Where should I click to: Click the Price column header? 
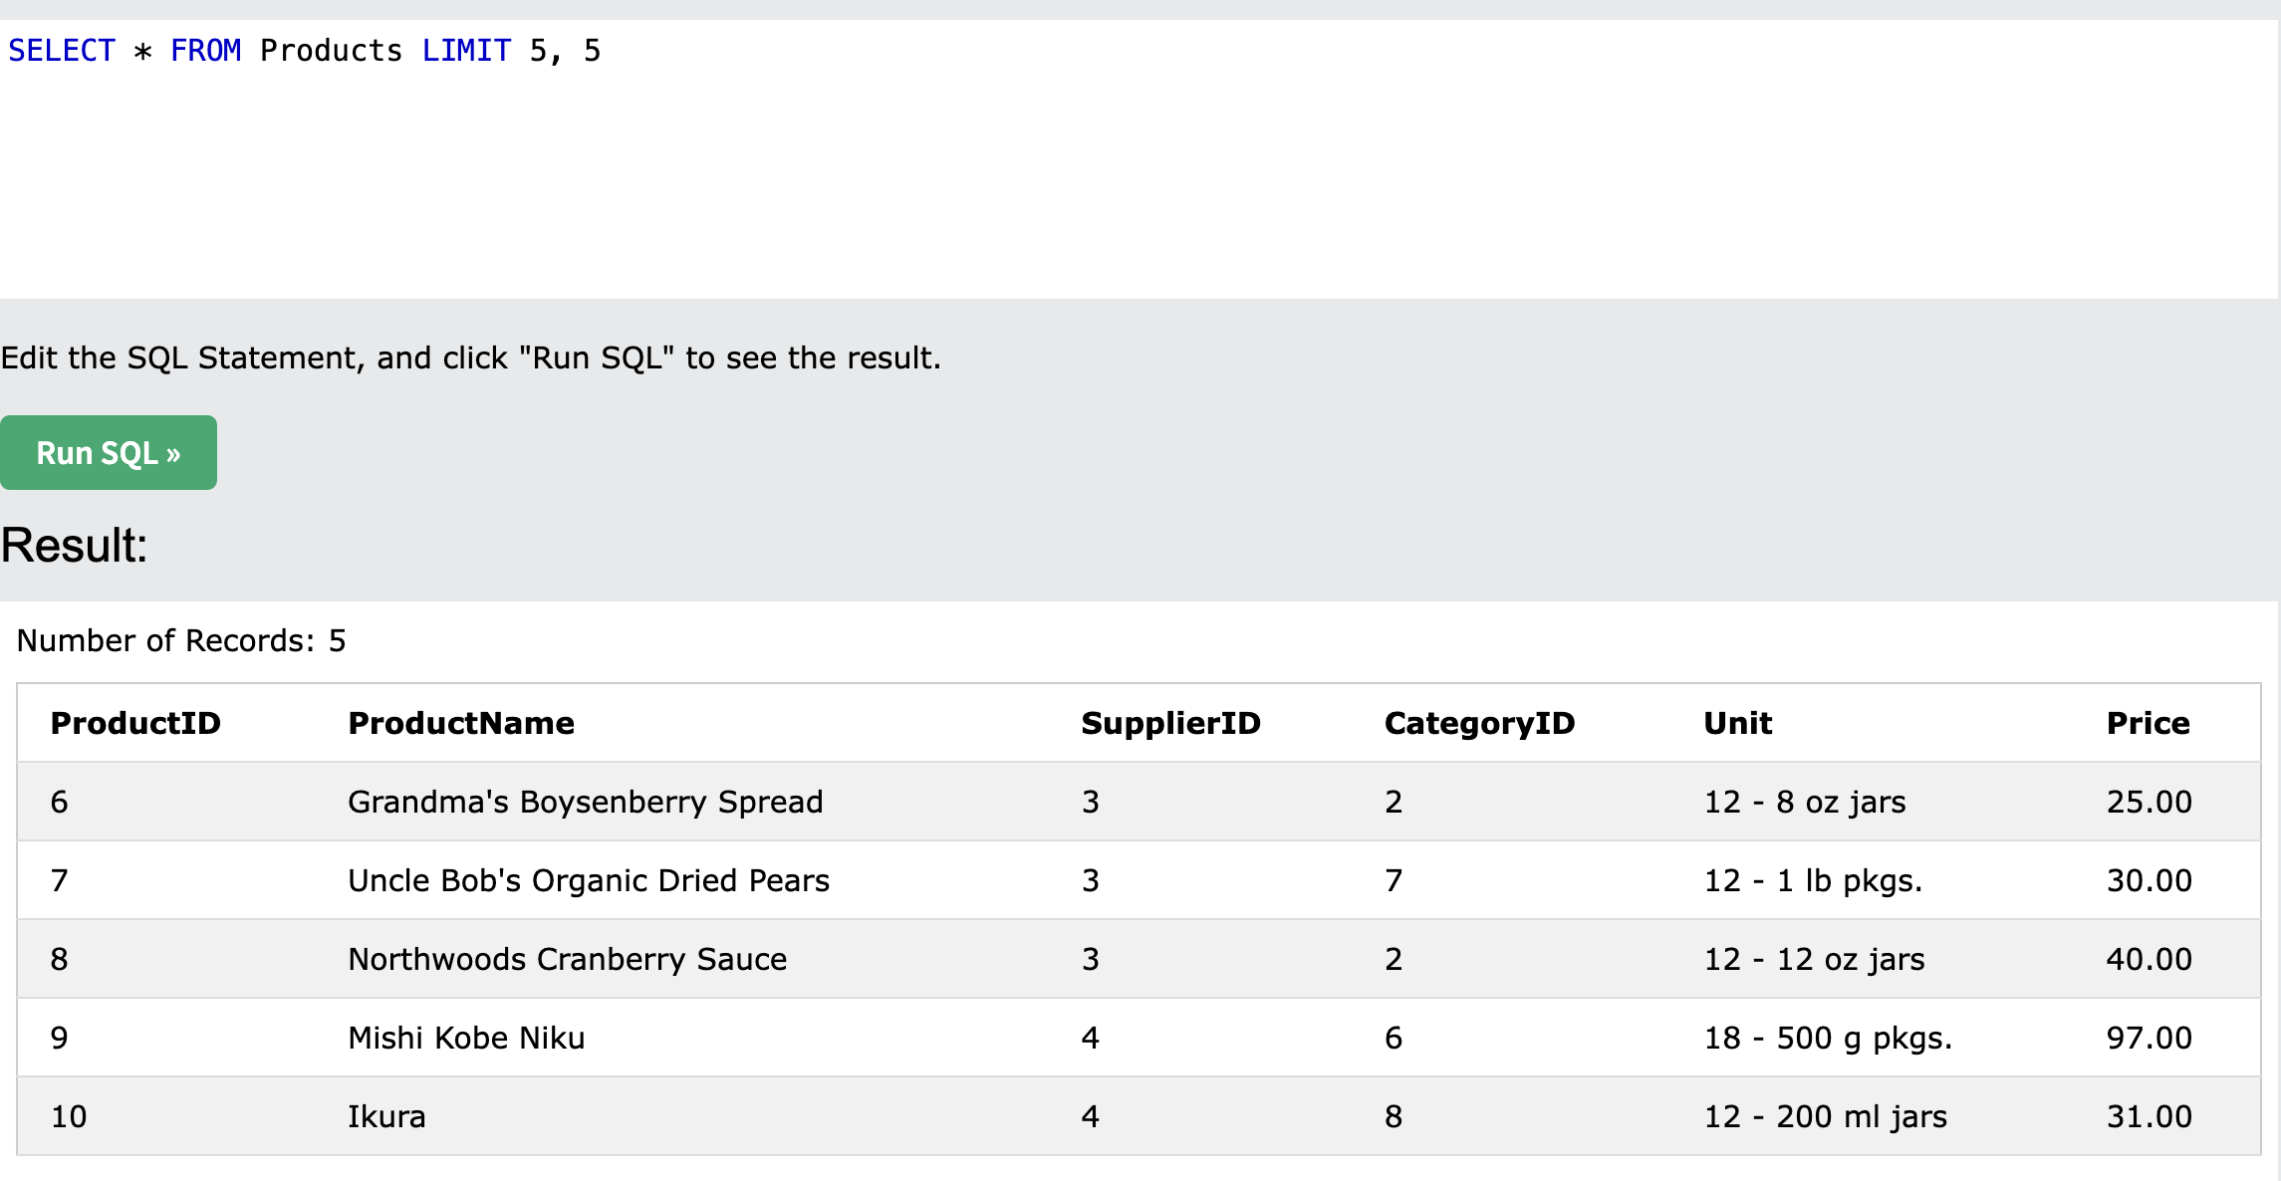pos(2148,723)
